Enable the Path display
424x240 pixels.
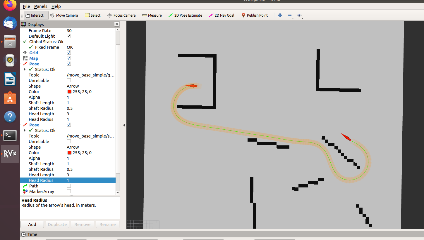coord(68,186)
